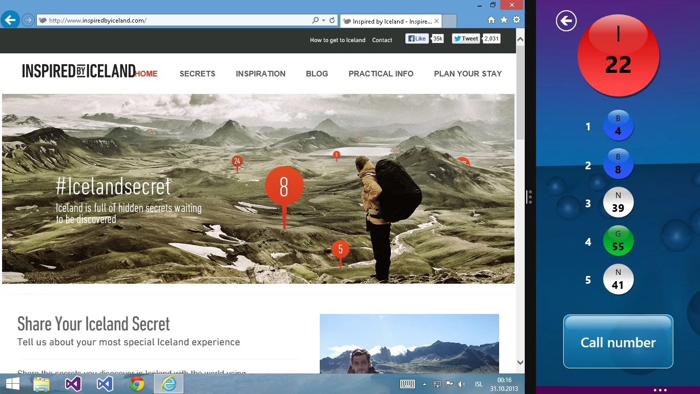Open the BLOG menu item
The height and width of the screenshot is (394, 700).
click(317, 74)
